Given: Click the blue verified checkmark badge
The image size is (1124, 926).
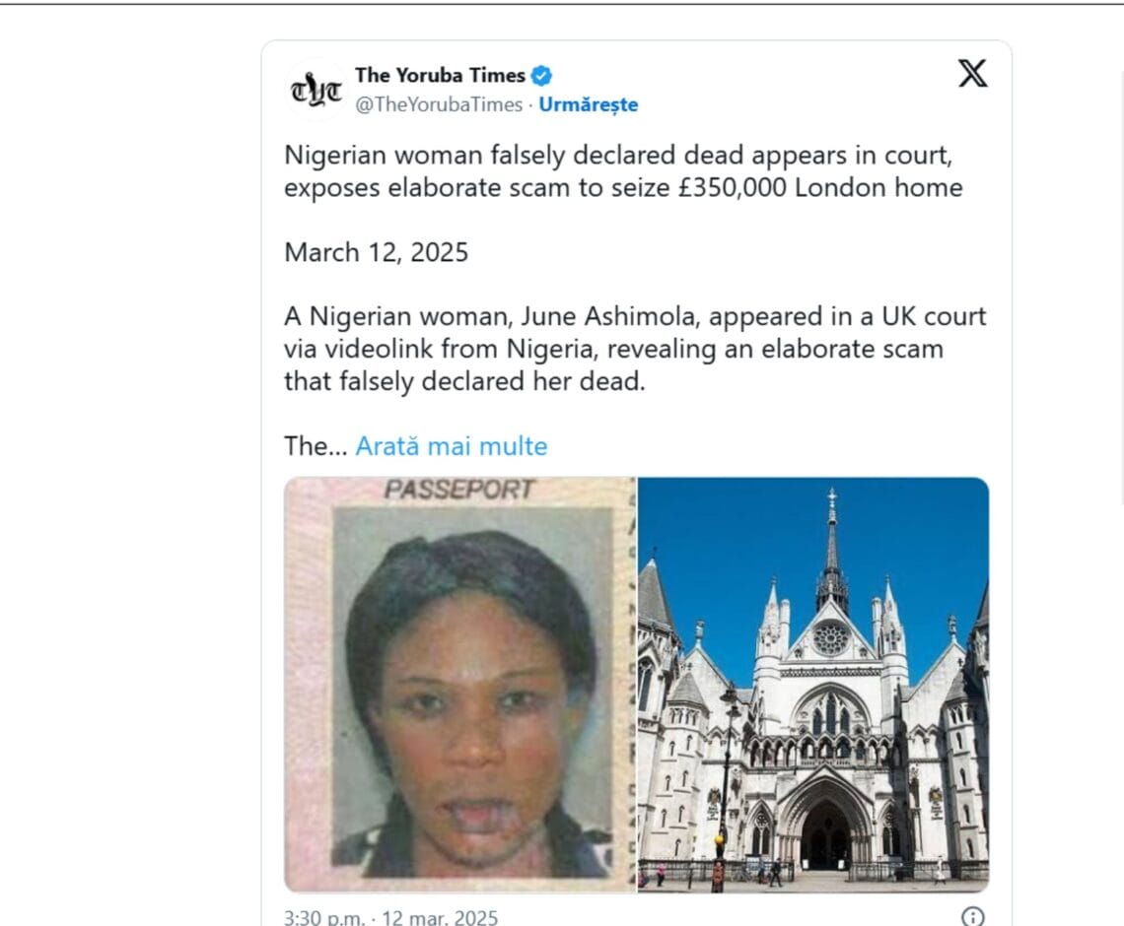Looking at the screenshot, I should [x=542, y=75].
